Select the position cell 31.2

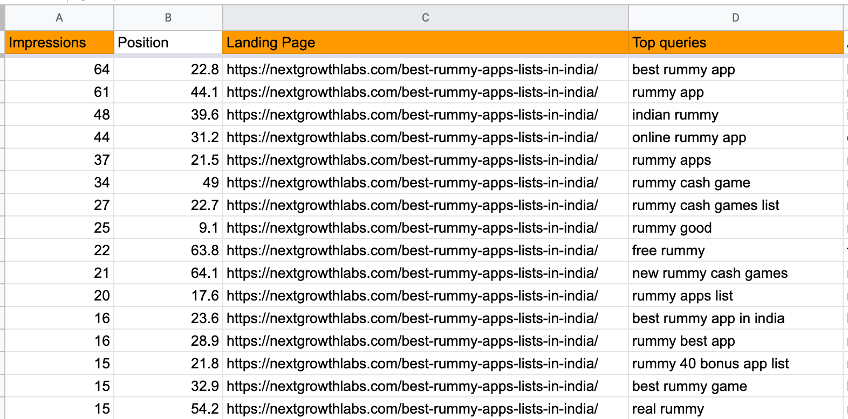[x=168, y=137]
